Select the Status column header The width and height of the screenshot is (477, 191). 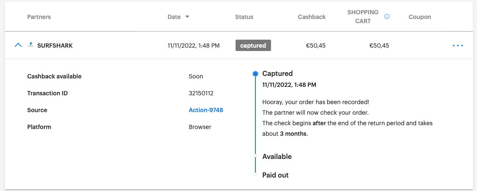pos(244,17)
